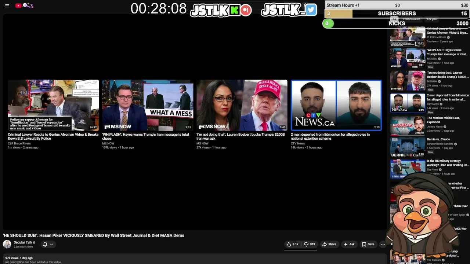Expand the notification bell dropdown chevron

[x=51, y=244]
